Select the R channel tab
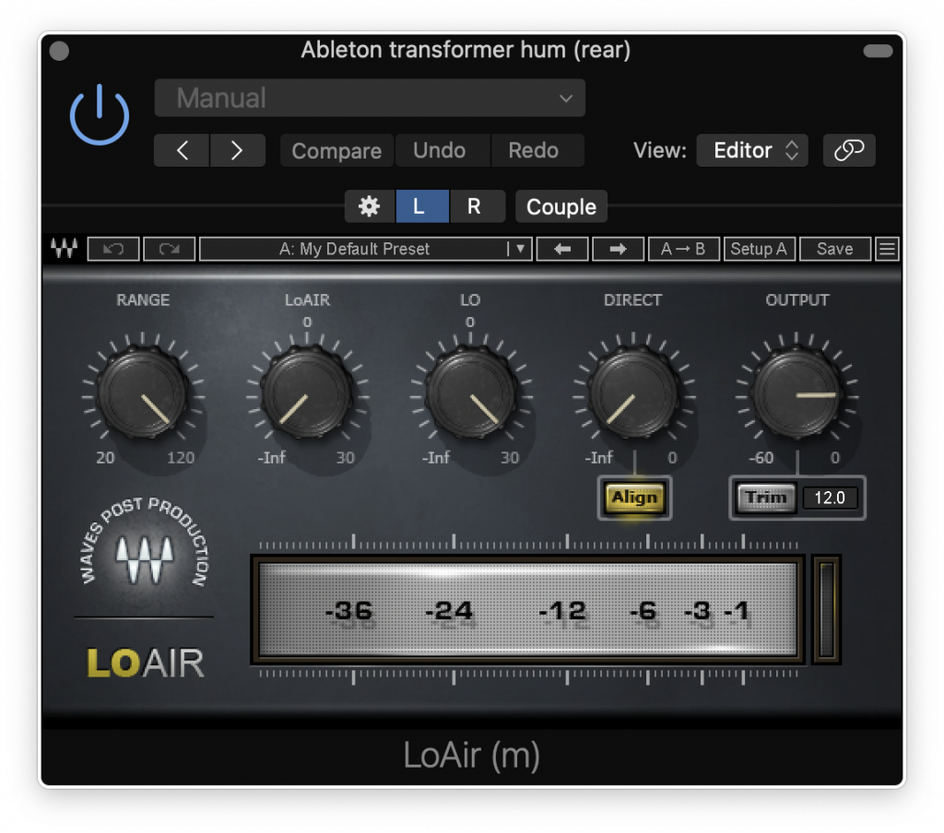Viewport: 944px width, 833px height. tap(476, 206)
